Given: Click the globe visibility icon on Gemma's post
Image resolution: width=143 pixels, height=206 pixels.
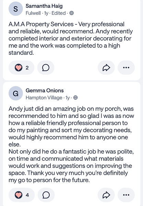Looking at the screenshot, I should 75,98.
